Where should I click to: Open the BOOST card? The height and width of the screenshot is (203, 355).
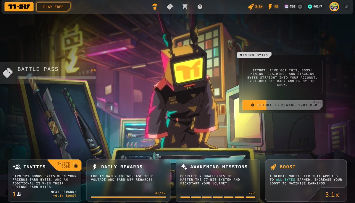pyautogui.click(x=306, y=180)
